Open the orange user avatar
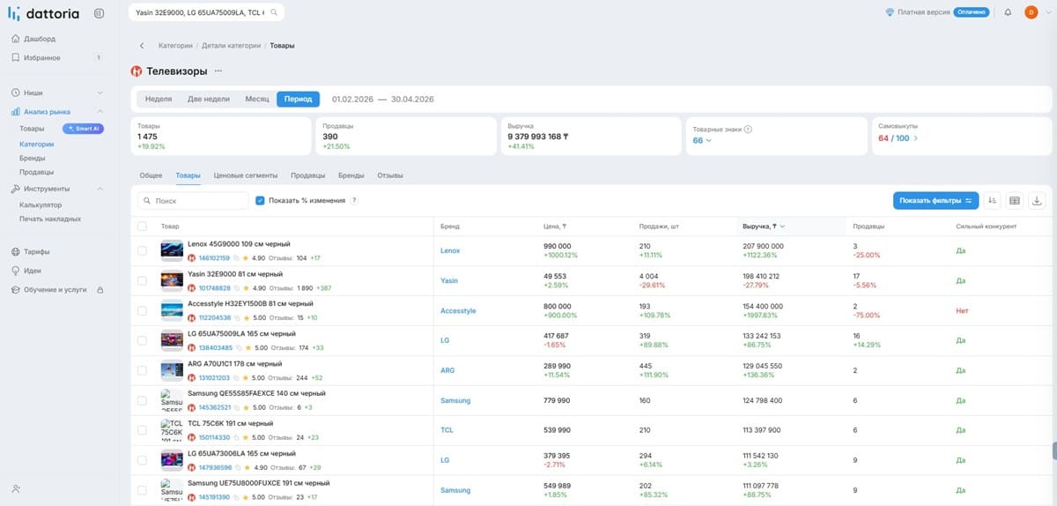The width and height of the screenshot is (1057, 506). click(1031, 12)
